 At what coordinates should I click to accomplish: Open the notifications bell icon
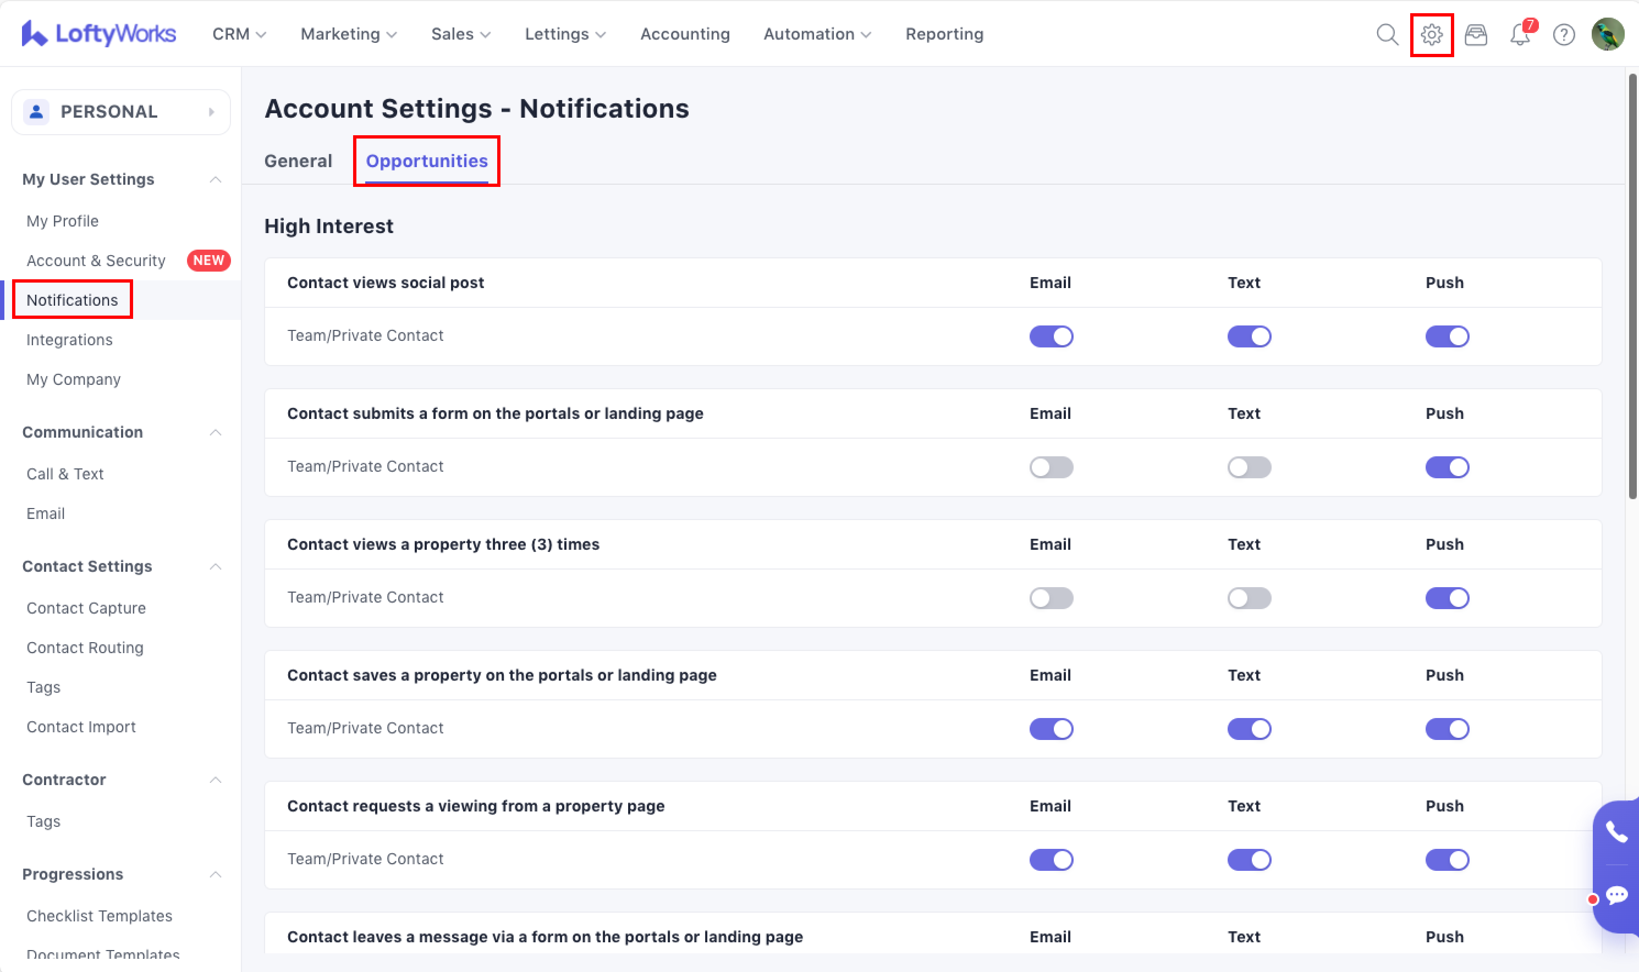click(x=1520, y=34)
